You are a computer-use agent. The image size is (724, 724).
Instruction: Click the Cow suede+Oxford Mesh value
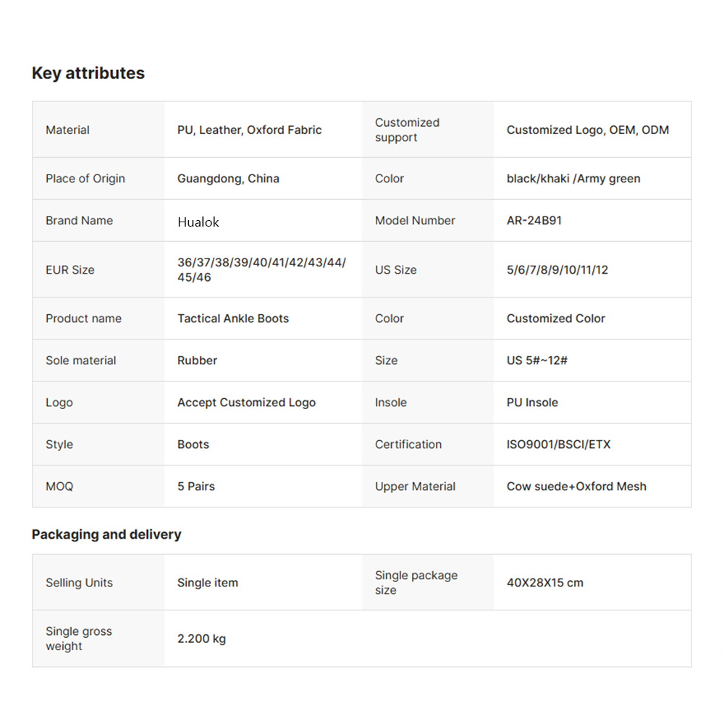click(576, 487)
